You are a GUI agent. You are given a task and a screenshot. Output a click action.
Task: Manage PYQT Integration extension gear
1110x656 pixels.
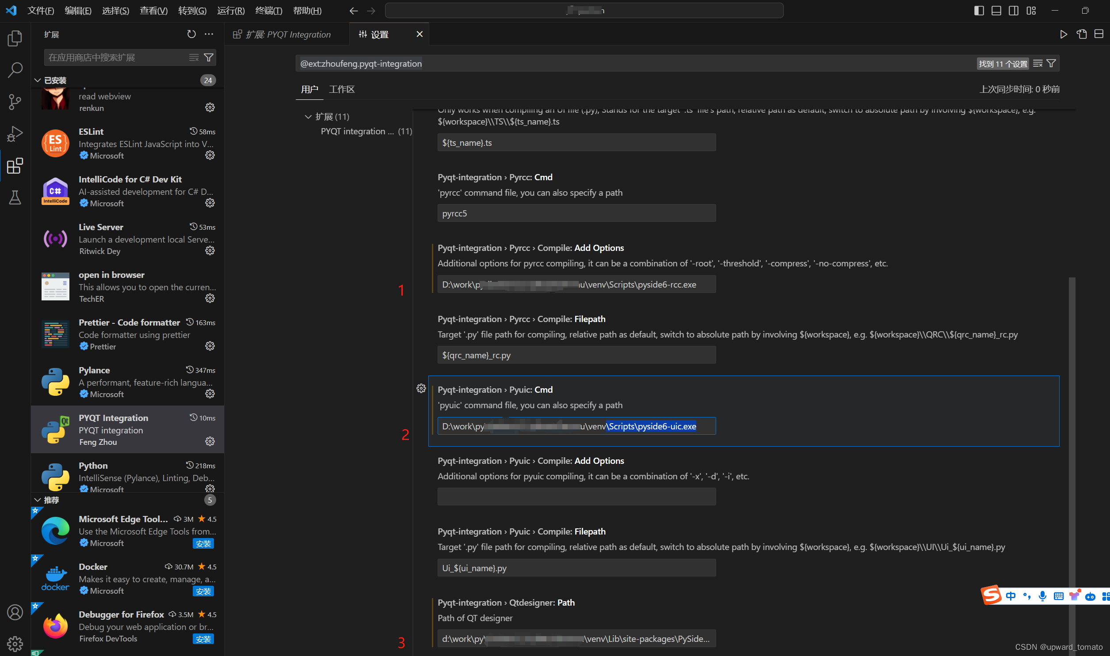pos(210,442)
